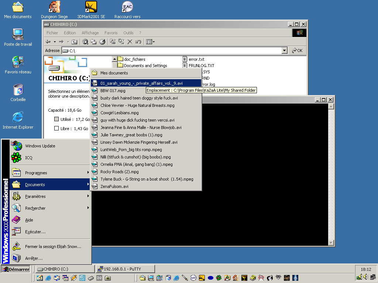
Task: Click inside the Adresse field showing C:\
Action: coord(172,50)
